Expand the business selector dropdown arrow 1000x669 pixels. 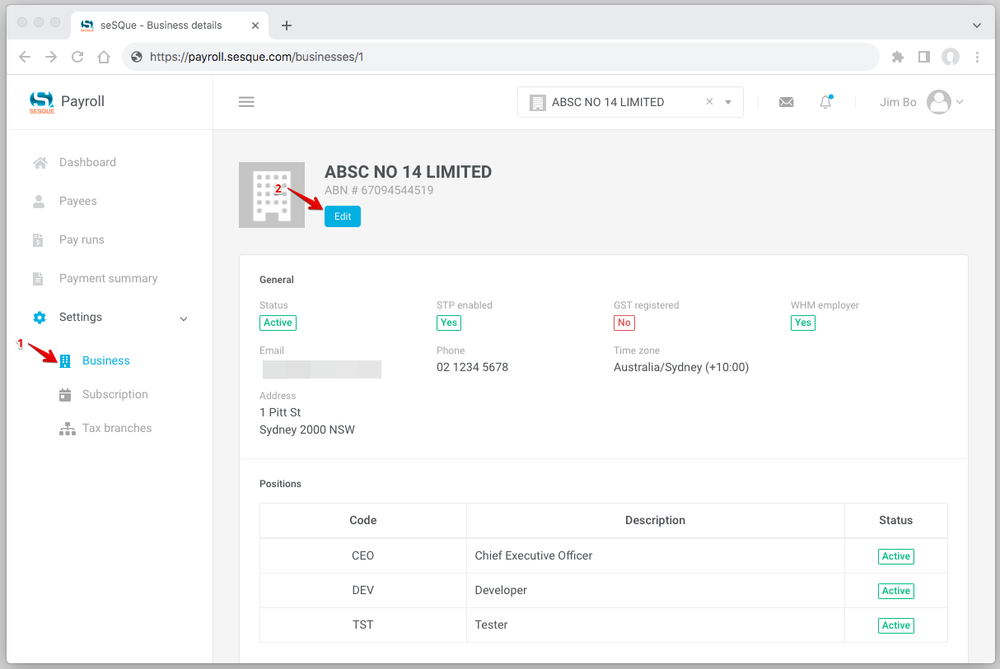click(x=728, y=102)
